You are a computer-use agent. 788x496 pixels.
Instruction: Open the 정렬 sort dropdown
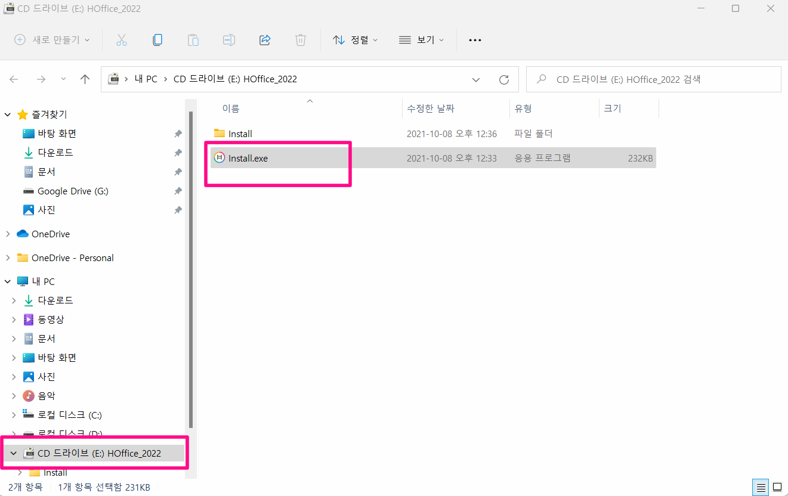pos(356,40)
